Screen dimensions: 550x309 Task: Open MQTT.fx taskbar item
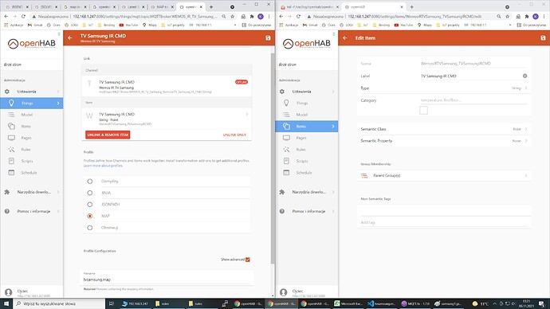(415, 303)
